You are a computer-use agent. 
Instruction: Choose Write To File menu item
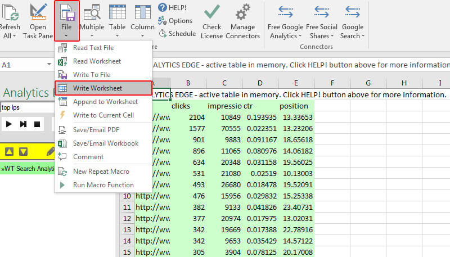pyautogui.click(x=103, y=75)
